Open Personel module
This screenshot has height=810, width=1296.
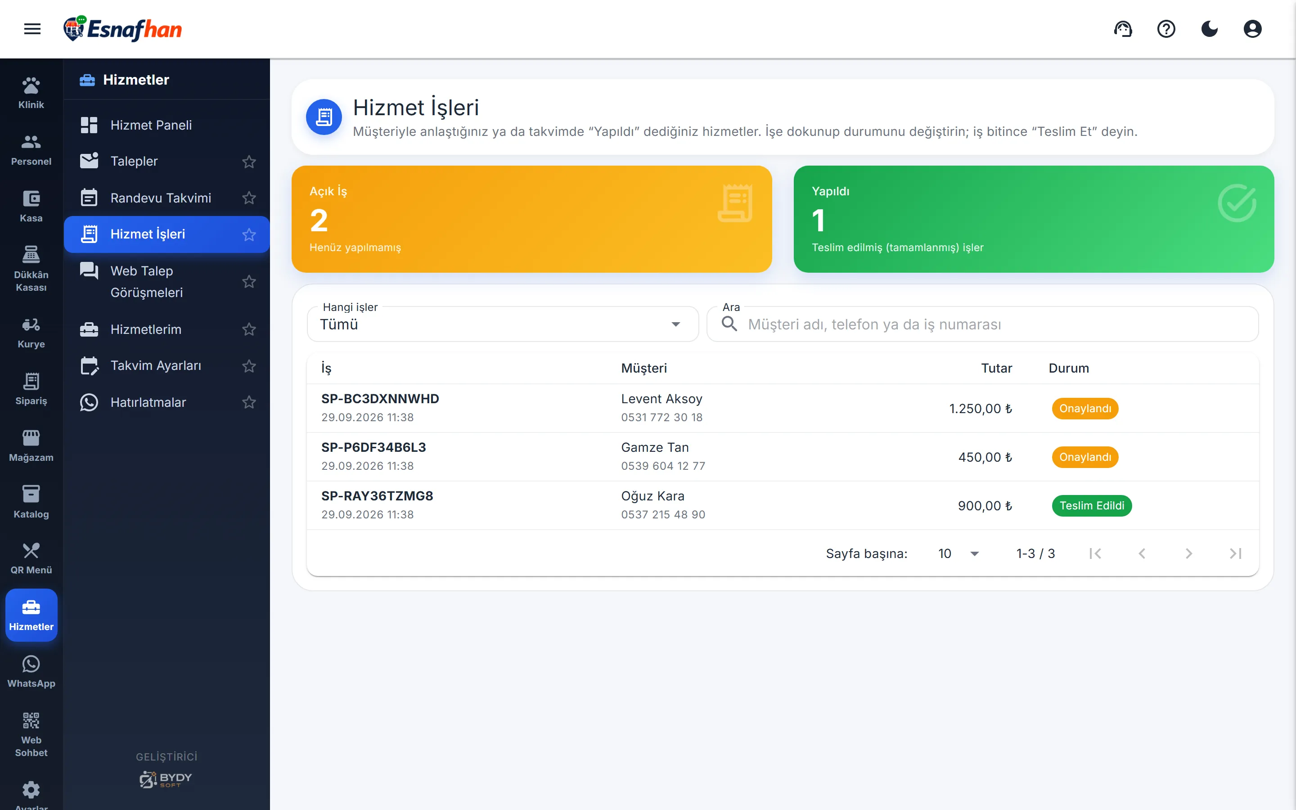click(x=31, y=150)
